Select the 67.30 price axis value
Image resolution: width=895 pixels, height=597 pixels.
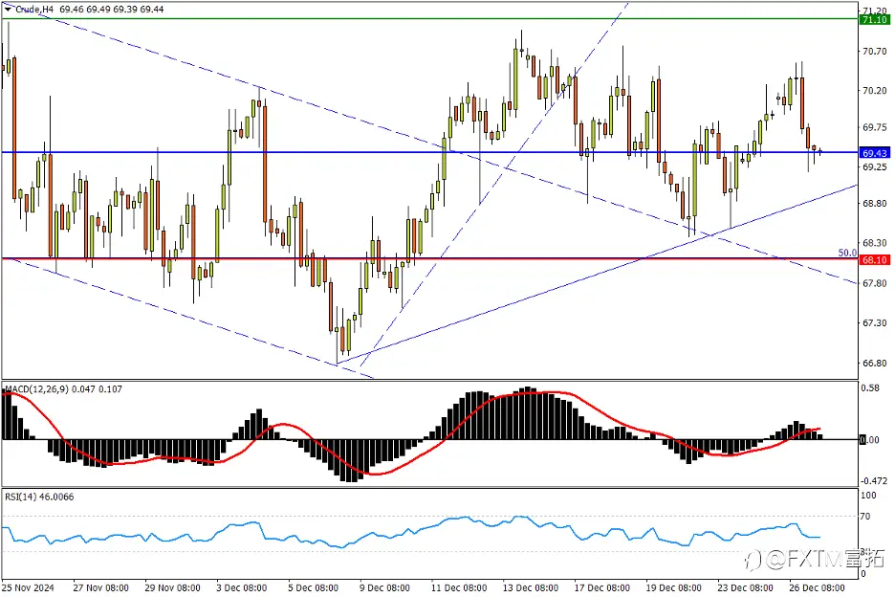tap(875, 323)
